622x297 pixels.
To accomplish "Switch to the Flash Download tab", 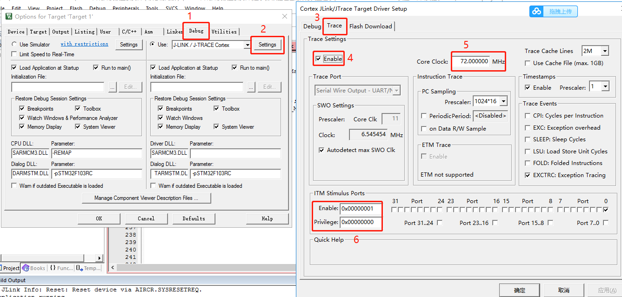I will tap(371, 26).
